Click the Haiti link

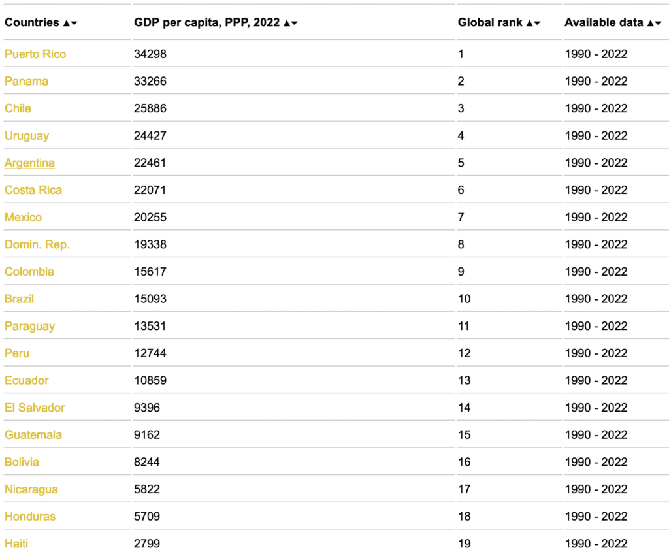click(x=16, y=544)
